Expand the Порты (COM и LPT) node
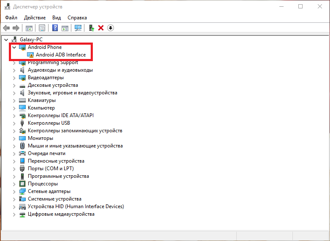 (x=14, y=169)
